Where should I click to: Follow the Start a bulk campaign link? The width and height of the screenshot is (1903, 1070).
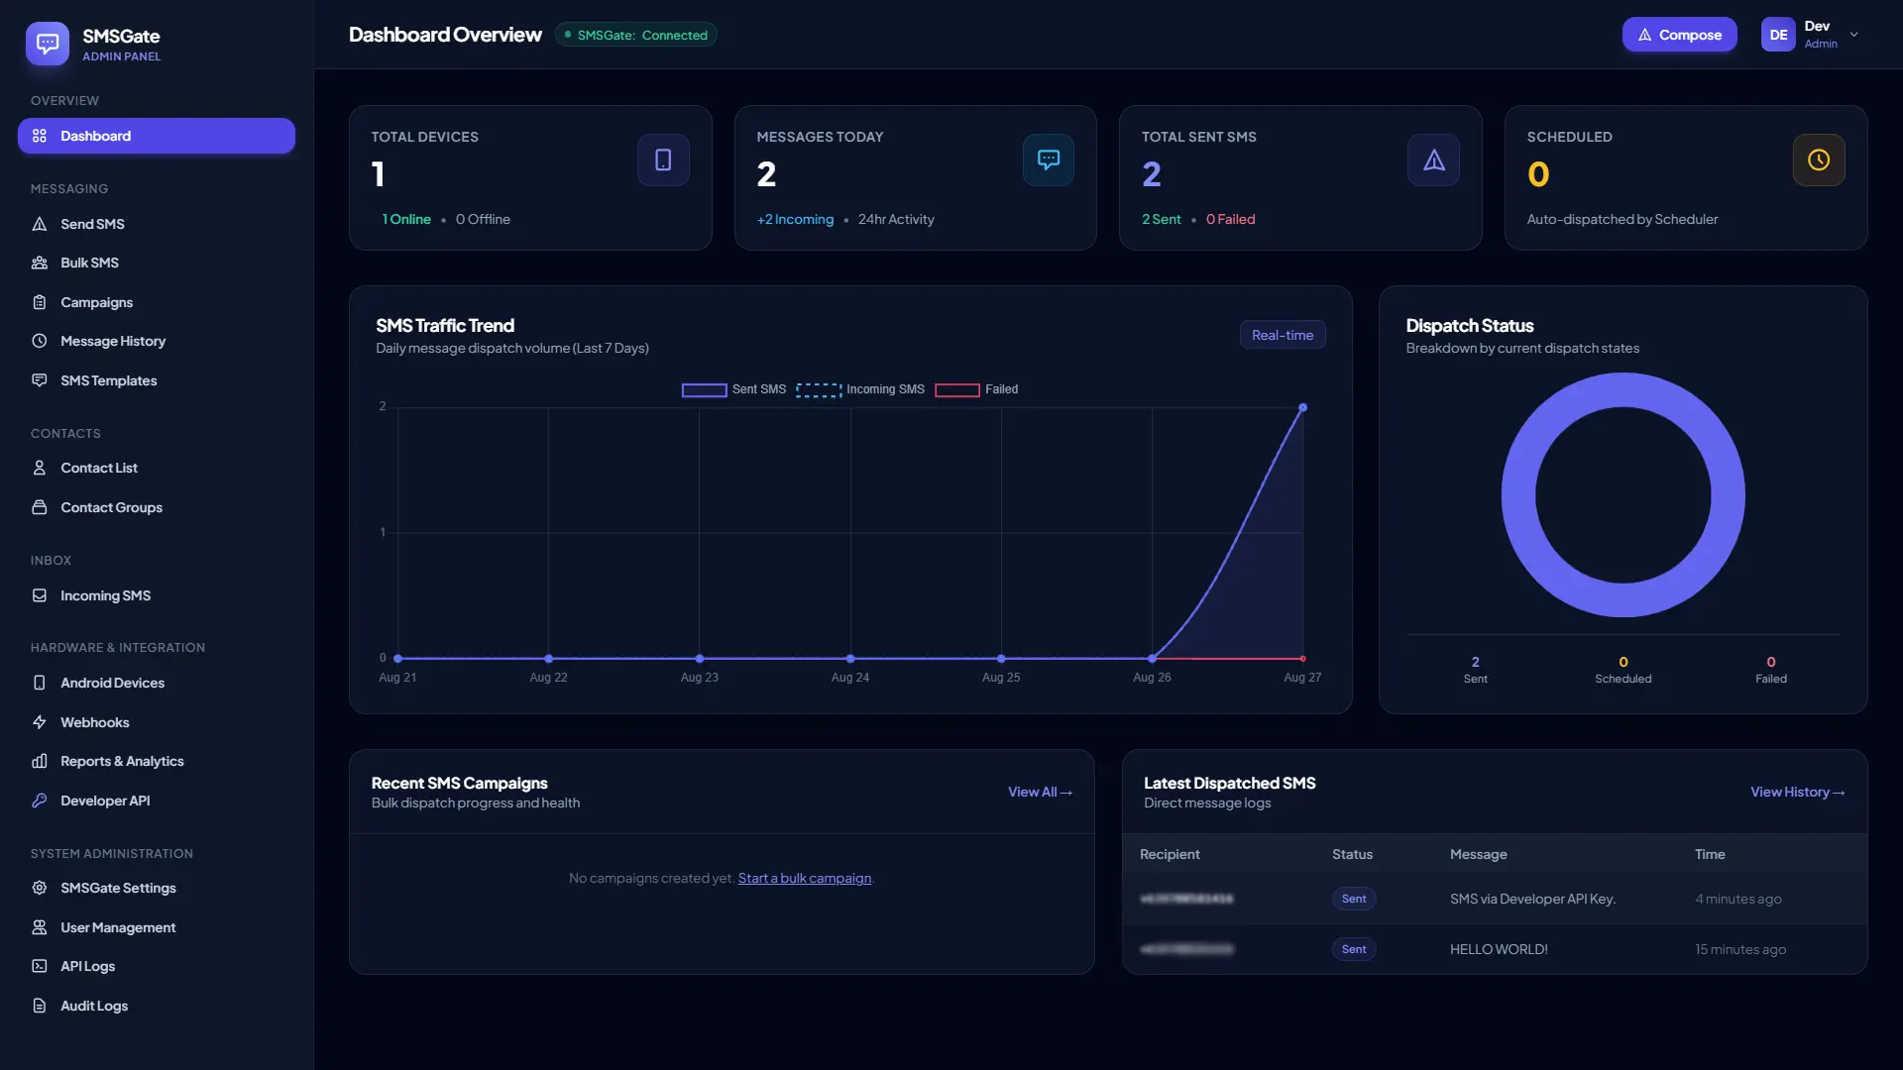click(805, 878)
